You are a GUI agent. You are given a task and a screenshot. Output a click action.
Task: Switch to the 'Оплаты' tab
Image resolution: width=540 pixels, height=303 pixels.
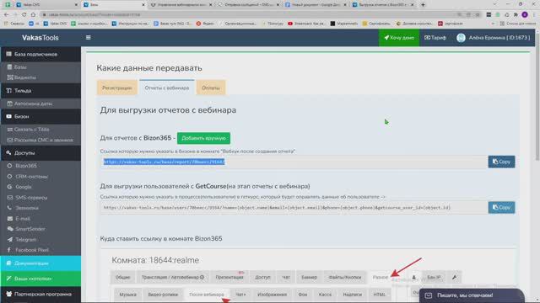click(211, 88)
